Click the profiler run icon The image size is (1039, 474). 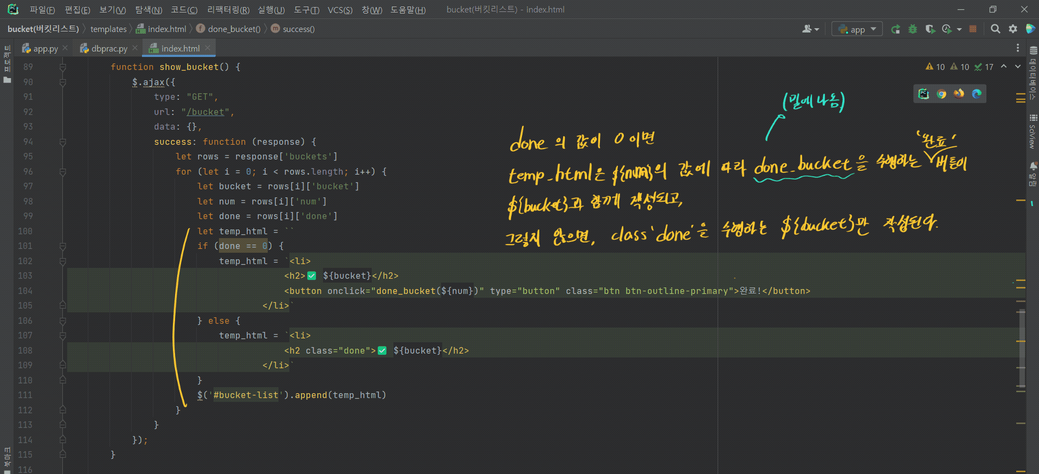click(947, 29)
